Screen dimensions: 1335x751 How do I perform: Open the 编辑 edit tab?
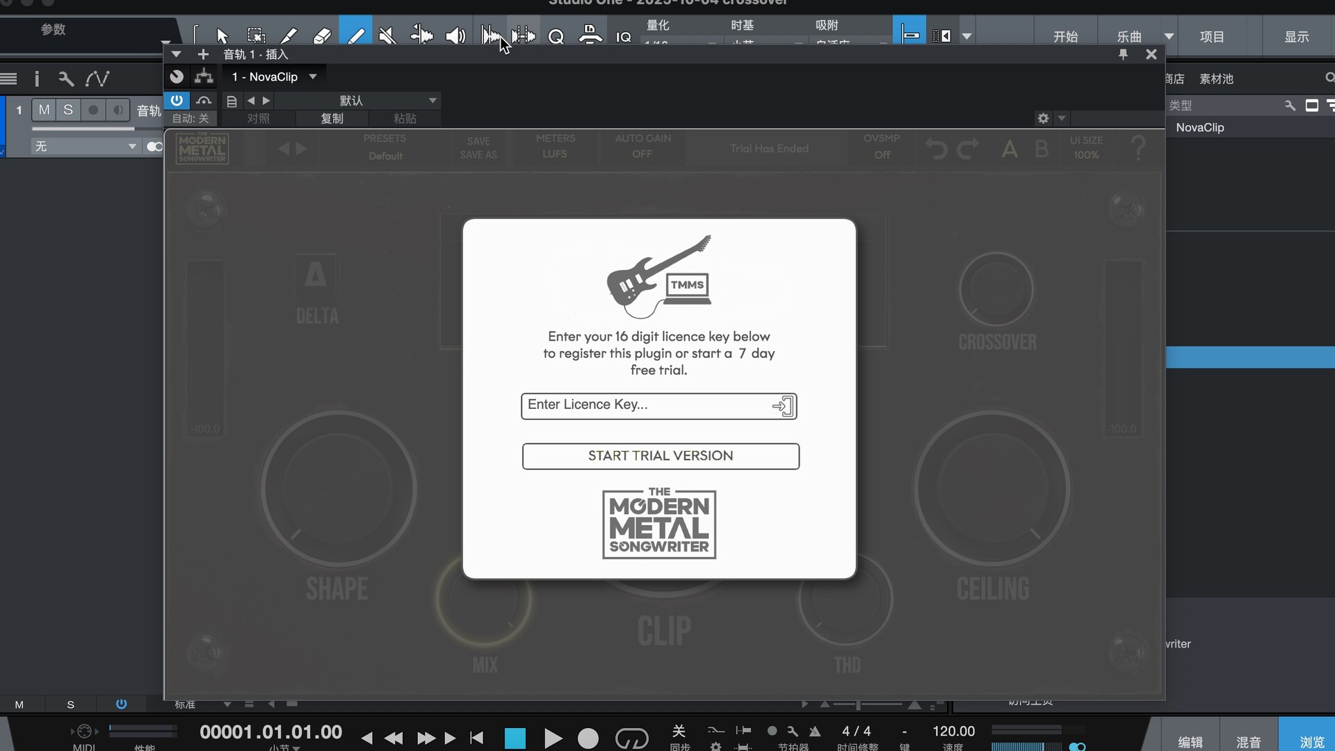click(1190, 741)
